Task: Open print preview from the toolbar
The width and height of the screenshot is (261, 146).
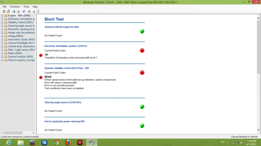Action: (x=18, y=11)
